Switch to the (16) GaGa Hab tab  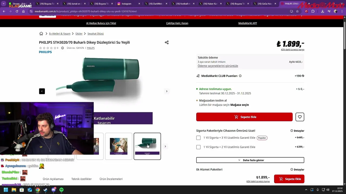click(x=265, y=4)
